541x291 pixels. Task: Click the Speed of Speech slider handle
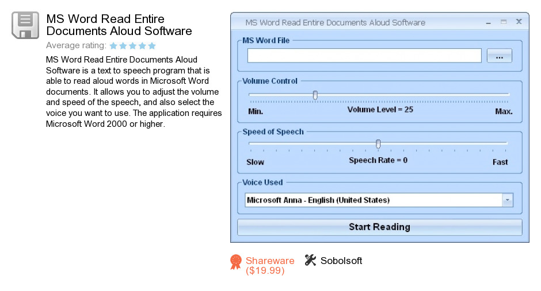pyautogui.click(x=378, y=144)
